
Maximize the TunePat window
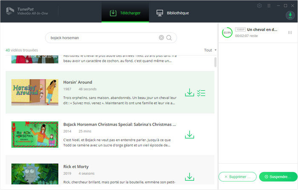point(286,6)
